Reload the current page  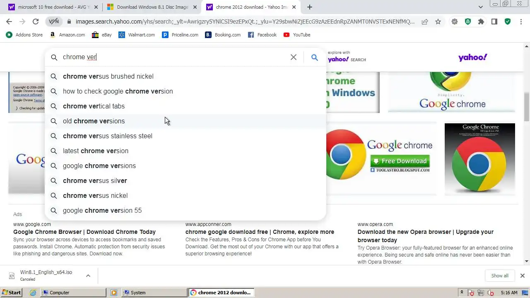(x=36, y=22)
